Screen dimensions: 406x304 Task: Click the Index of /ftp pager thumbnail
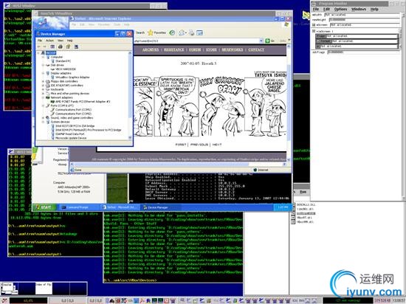coord(44,289)
